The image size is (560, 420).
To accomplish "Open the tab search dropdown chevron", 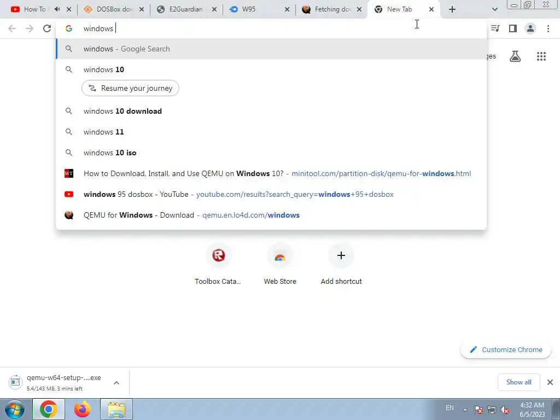I will [x=494, y=9].
